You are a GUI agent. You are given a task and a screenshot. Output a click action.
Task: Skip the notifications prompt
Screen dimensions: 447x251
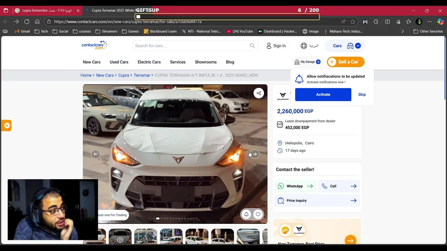tap(362, 94)
